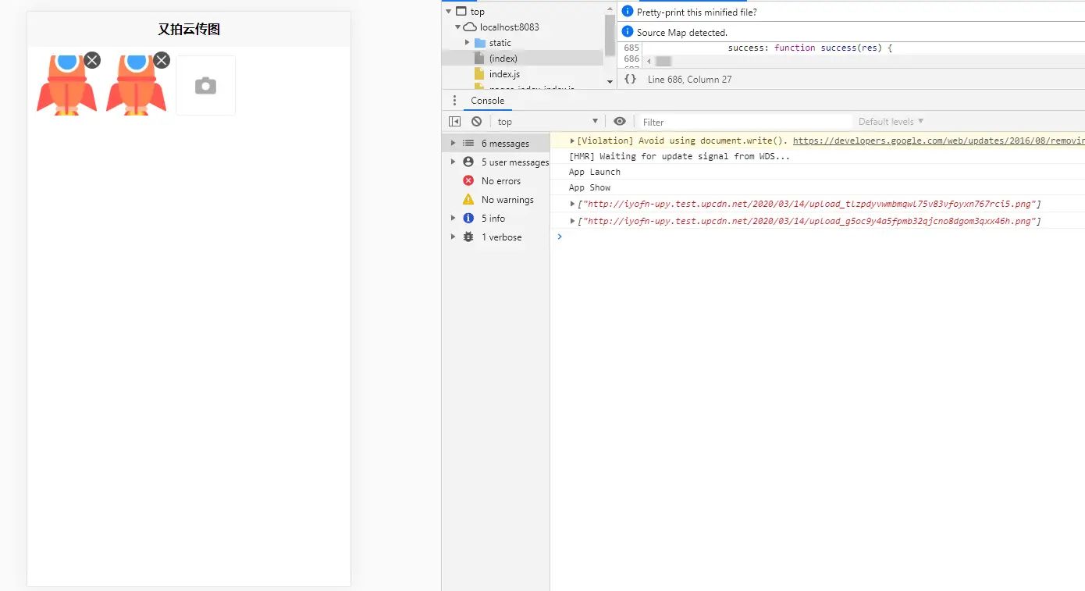Switch to the Console drawer tab
Screen dimensions: 1085x591
[488, 101]
